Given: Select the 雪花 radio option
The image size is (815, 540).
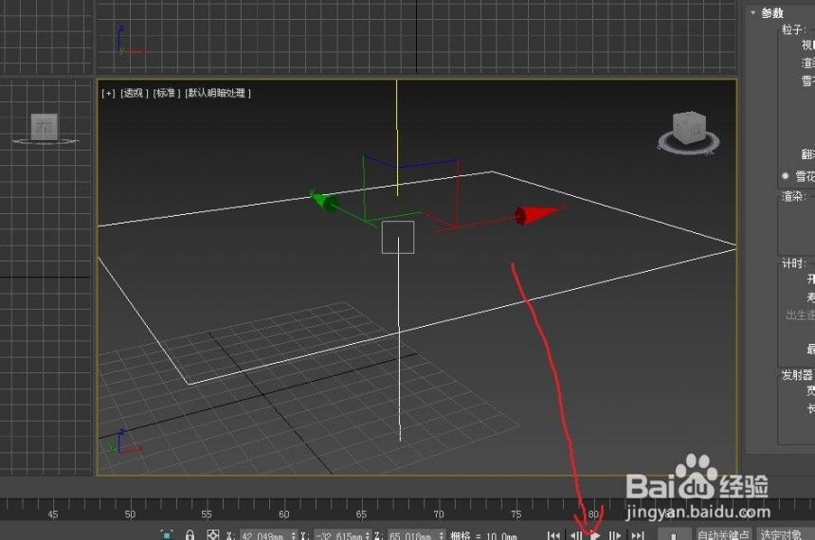Looking at the screenshot, I should pos(786,176).
